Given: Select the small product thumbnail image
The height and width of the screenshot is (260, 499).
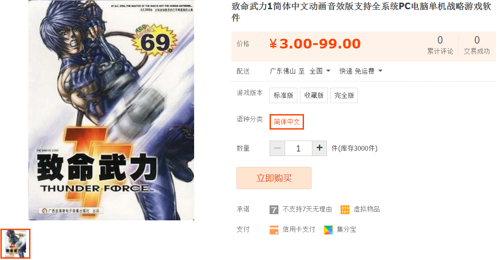Looking at the screenshot, I should tap(15, 243).
